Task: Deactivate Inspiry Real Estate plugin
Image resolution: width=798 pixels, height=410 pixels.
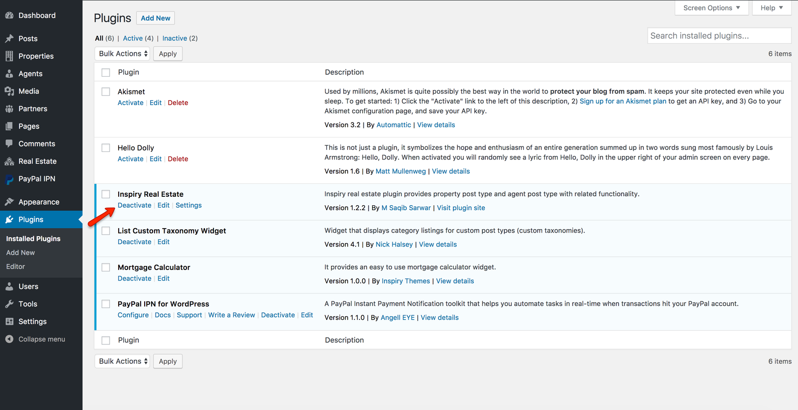Action: pos(135,205)
